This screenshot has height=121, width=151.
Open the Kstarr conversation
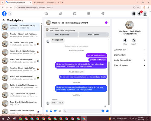pos(20,52)
